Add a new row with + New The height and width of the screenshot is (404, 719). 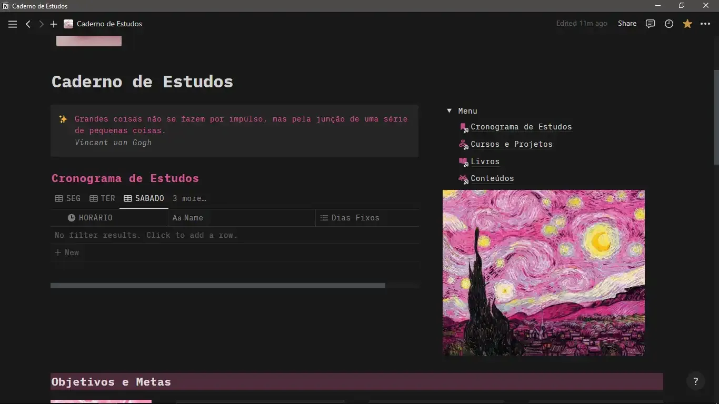[67, 252]
